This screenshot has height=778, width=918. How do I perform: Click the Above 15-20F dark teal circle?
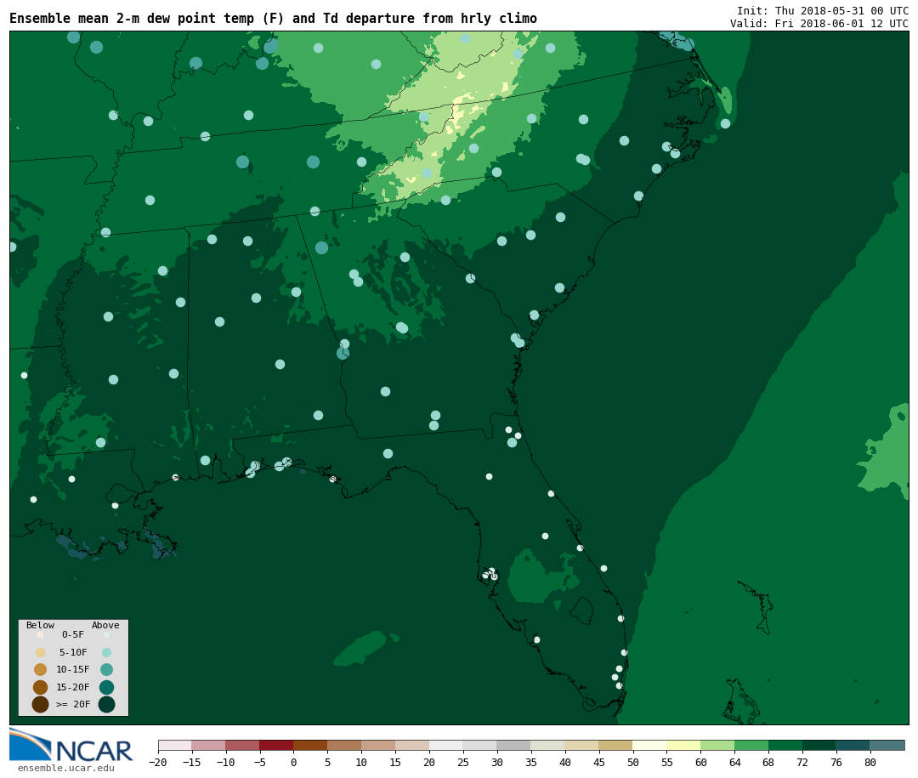[x=106, y=687]
